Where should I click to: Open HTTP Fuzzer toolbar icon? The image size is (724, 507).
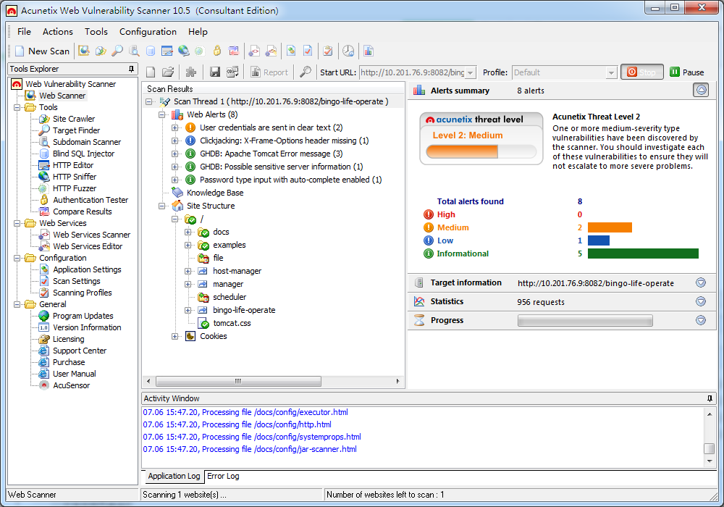pyautogui.click(x=200, y=51)
